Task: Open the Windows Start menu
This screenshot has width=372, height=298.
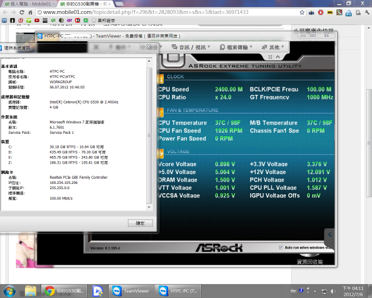Action: [9, 291]
